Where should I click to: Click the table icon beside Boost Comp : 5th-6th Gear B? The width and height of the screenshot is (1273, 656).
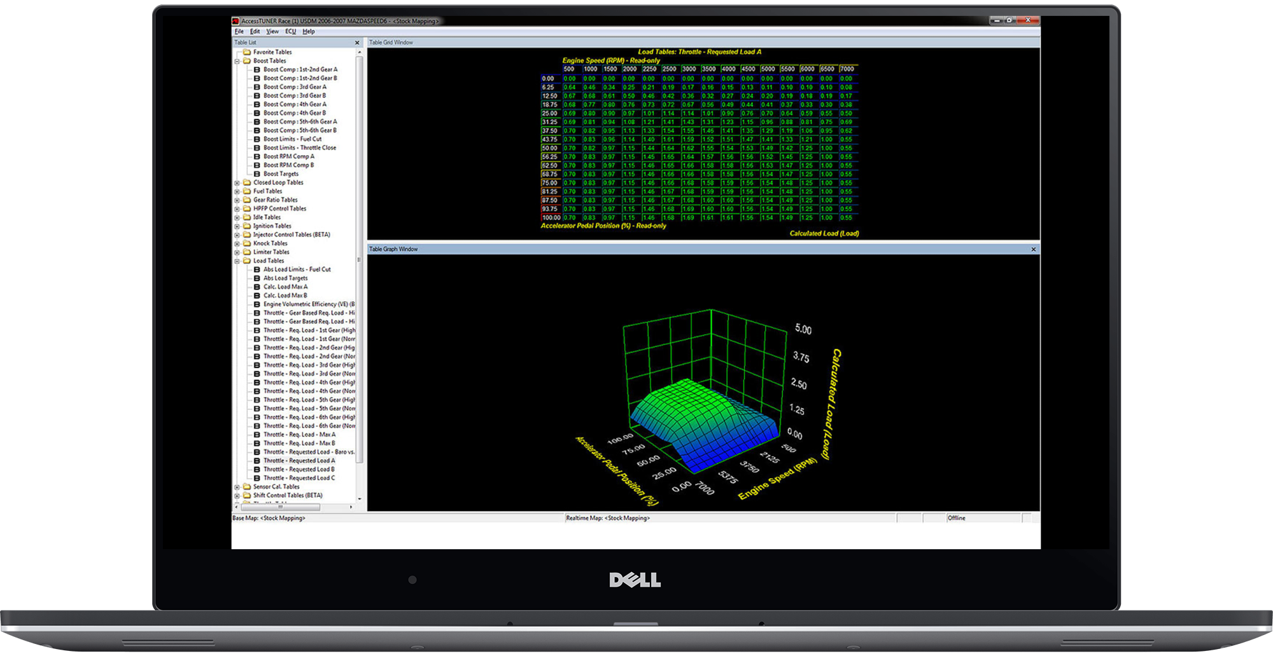coord(257,130)
